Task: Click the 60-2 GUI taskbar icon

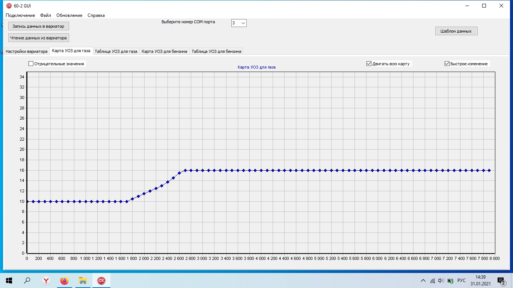Action: click(x=101, y=280)
